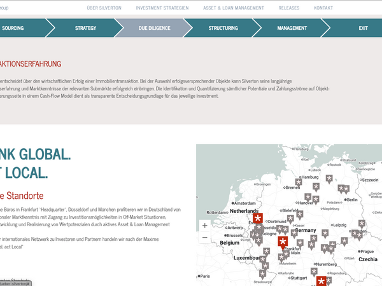This screenshot has width=382, height=286.
Task: Click the 'AKTIONSERFAHRUNG' red heading
Action: coord(31,64)
